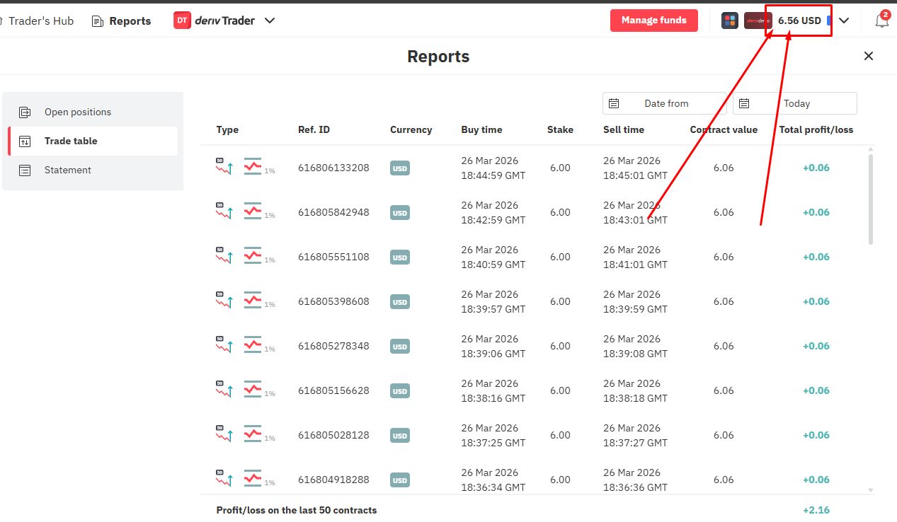Image resolution: width=897 pixels, height=522 pixels.
Task: Click USD currency badge for 616806133208
Action: tap(400, 168)
